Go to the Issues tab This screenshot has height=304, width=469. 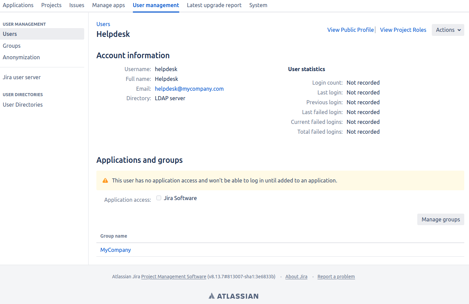click(x=77, y=5)
